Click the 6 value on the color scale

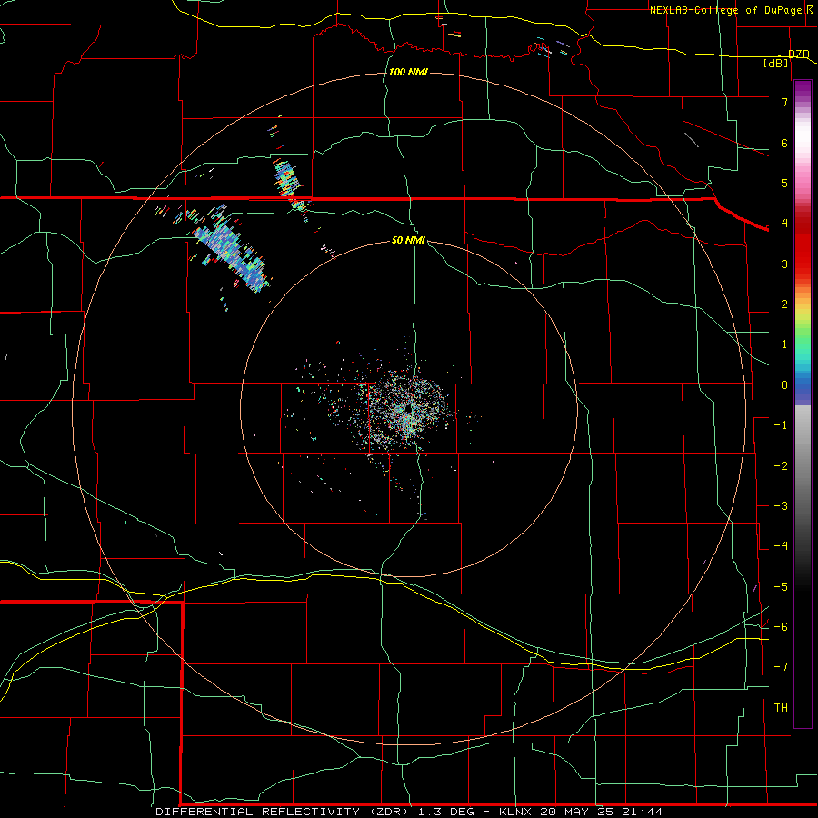pyautogui.click(x=784, y=143)
